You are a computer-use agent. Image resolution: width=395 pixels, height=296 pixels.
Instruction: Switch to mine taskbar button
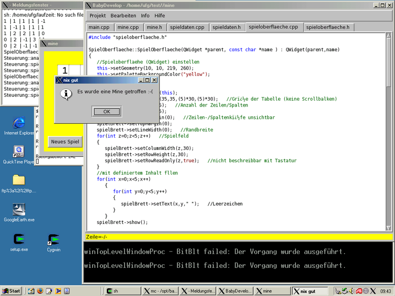(x=273, y=291)
